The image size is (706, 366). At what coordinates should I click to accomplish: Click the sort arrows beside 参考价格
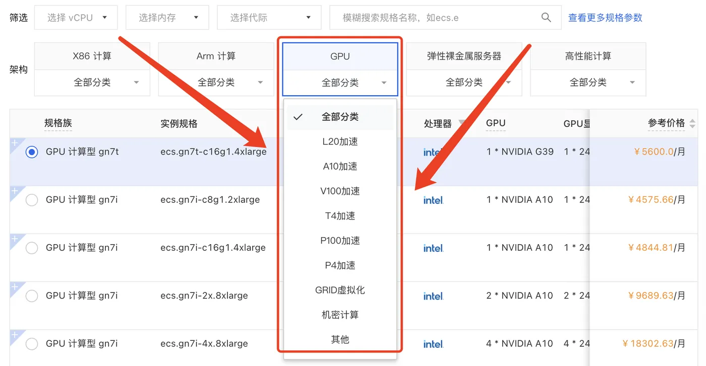point(693,123)
